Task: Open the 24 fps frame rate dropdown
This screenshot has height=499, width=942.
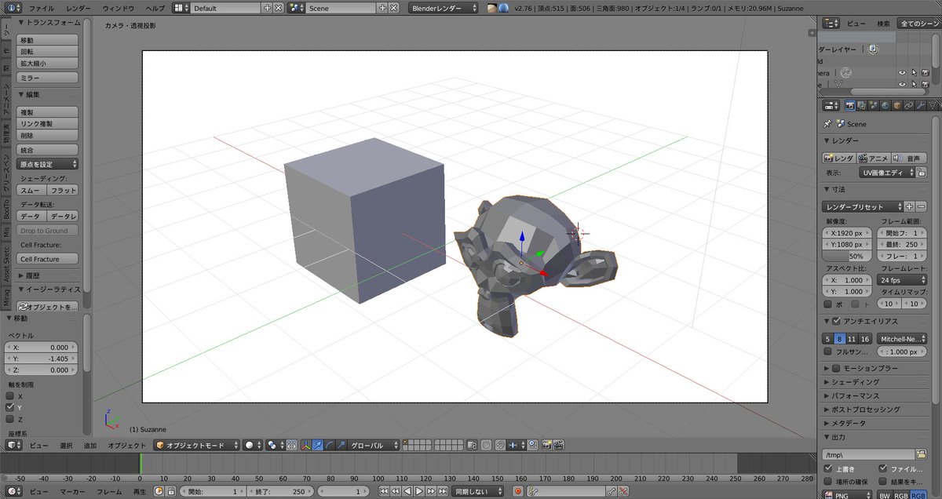Action: pyautogui.click(x=900, y=280)
